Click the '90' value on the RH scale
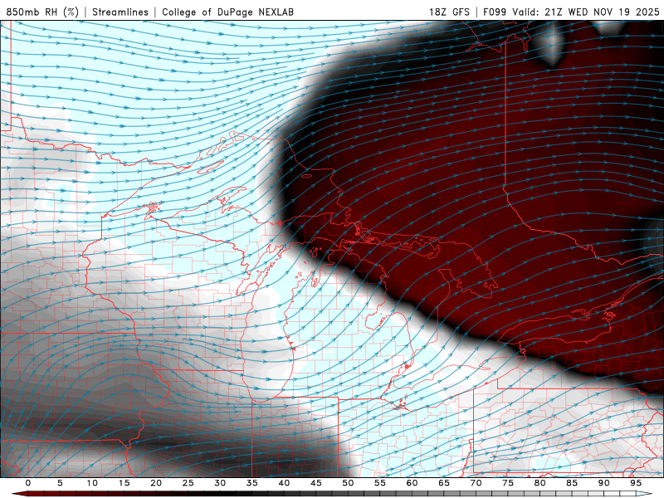This screenshot has height=498, width=664. pos(603,483)
